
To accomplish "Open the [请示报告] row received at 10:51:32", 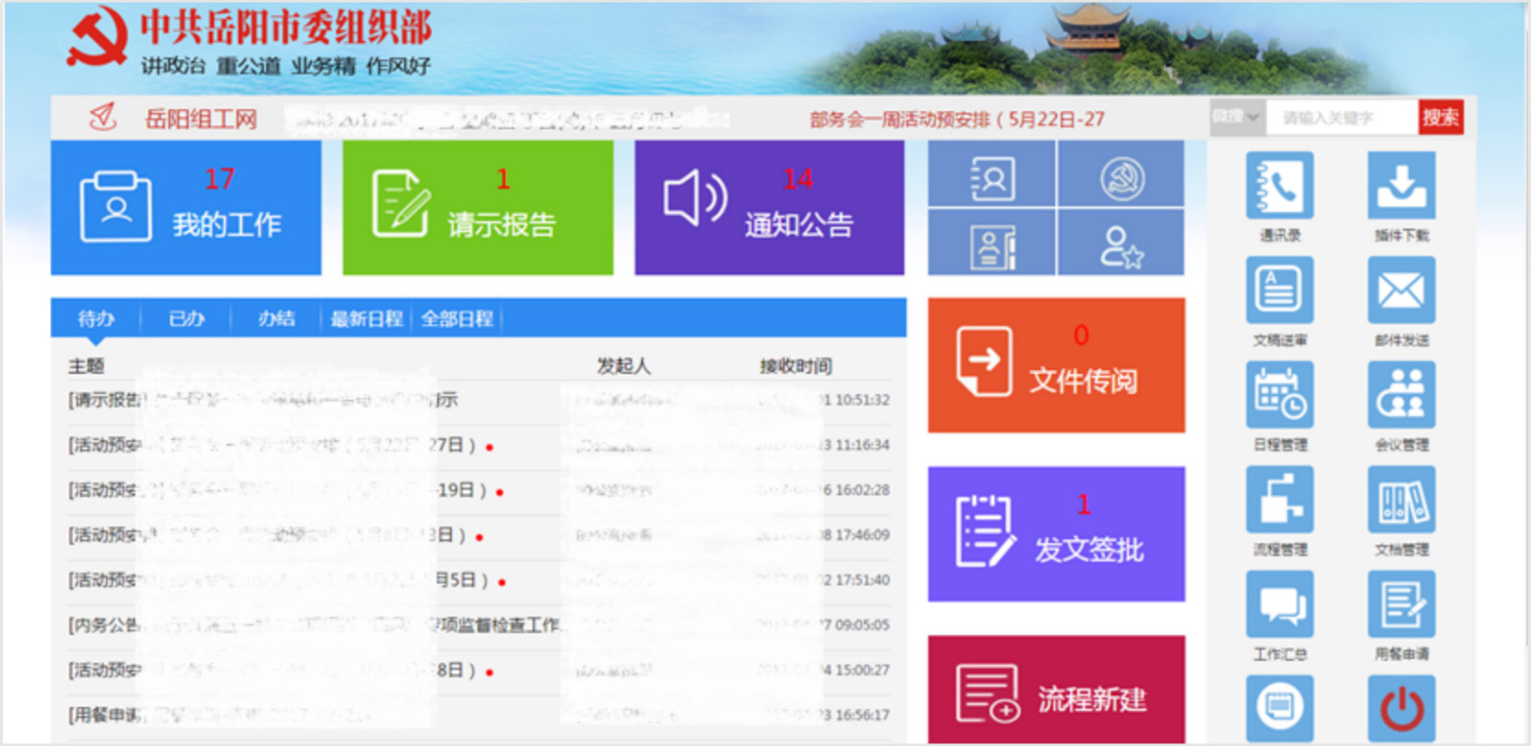I will click(x=478, y=400).
